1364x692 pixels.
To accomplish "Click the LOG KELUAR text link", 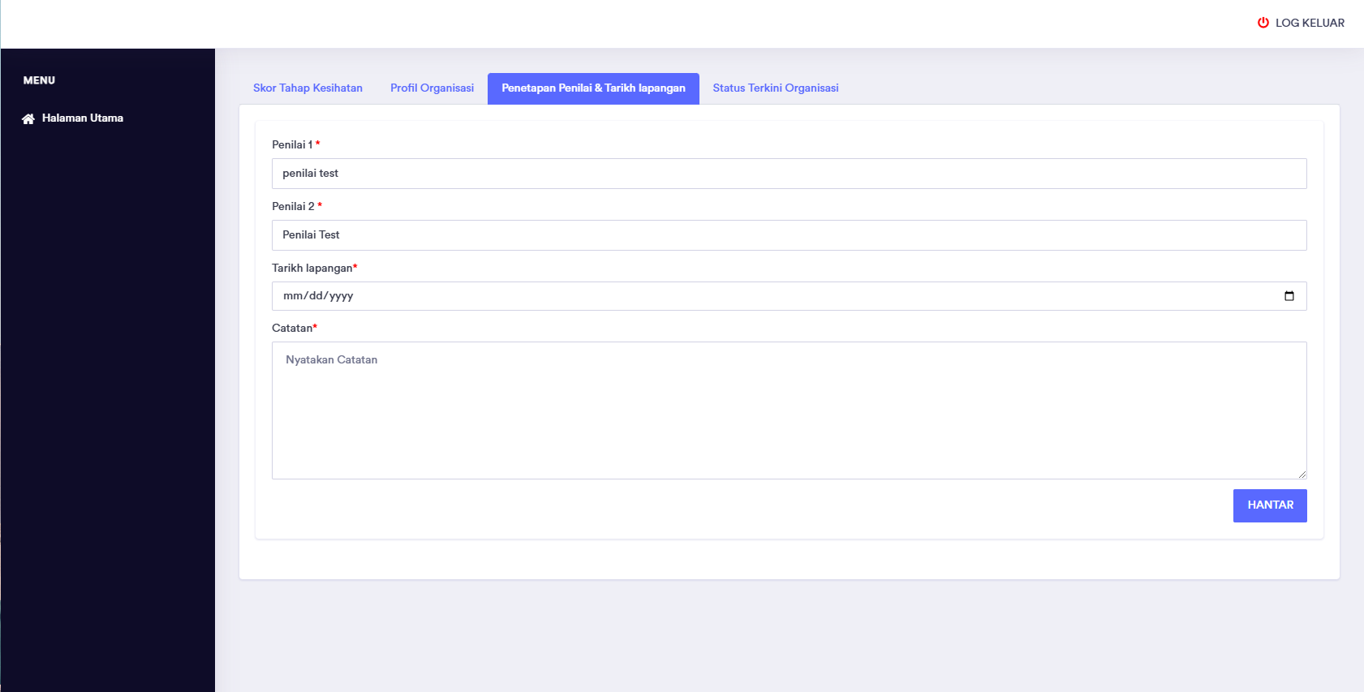I will click(1309, 23).
